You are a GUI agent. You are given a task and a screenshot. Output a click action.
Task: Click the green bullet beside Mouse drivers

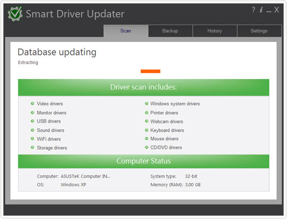(x=147, y=139)
